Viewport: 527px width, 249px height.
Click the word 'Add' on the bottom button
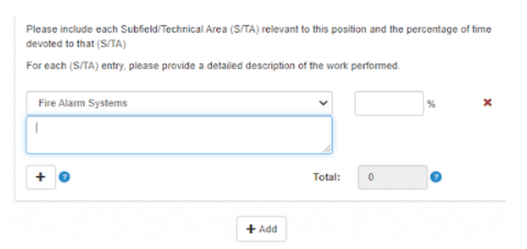click(x=267, y=230)
